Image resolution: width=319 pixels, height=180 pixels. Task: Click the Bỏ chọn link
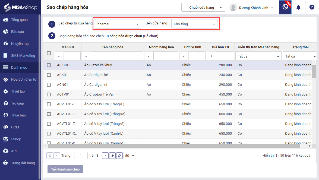click(x=150, y=36)
